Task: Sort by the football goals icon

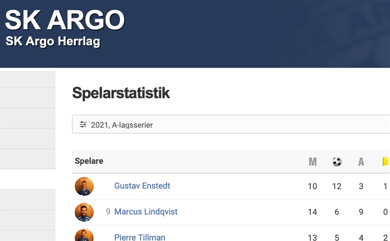Action: coord(337,162)
